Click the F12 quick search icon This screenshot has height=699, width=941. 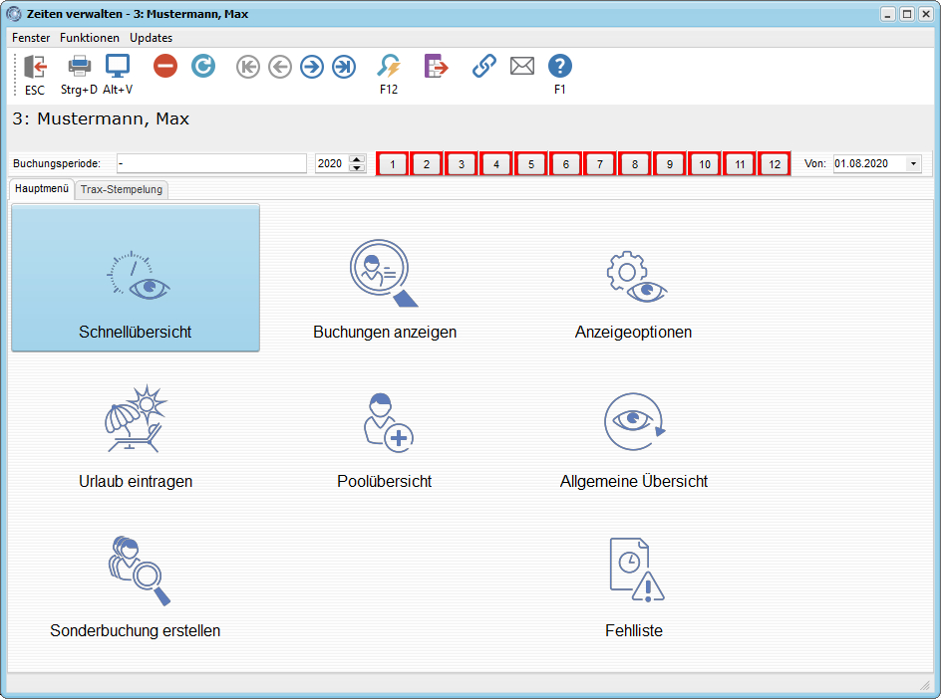tap(389, 66)
